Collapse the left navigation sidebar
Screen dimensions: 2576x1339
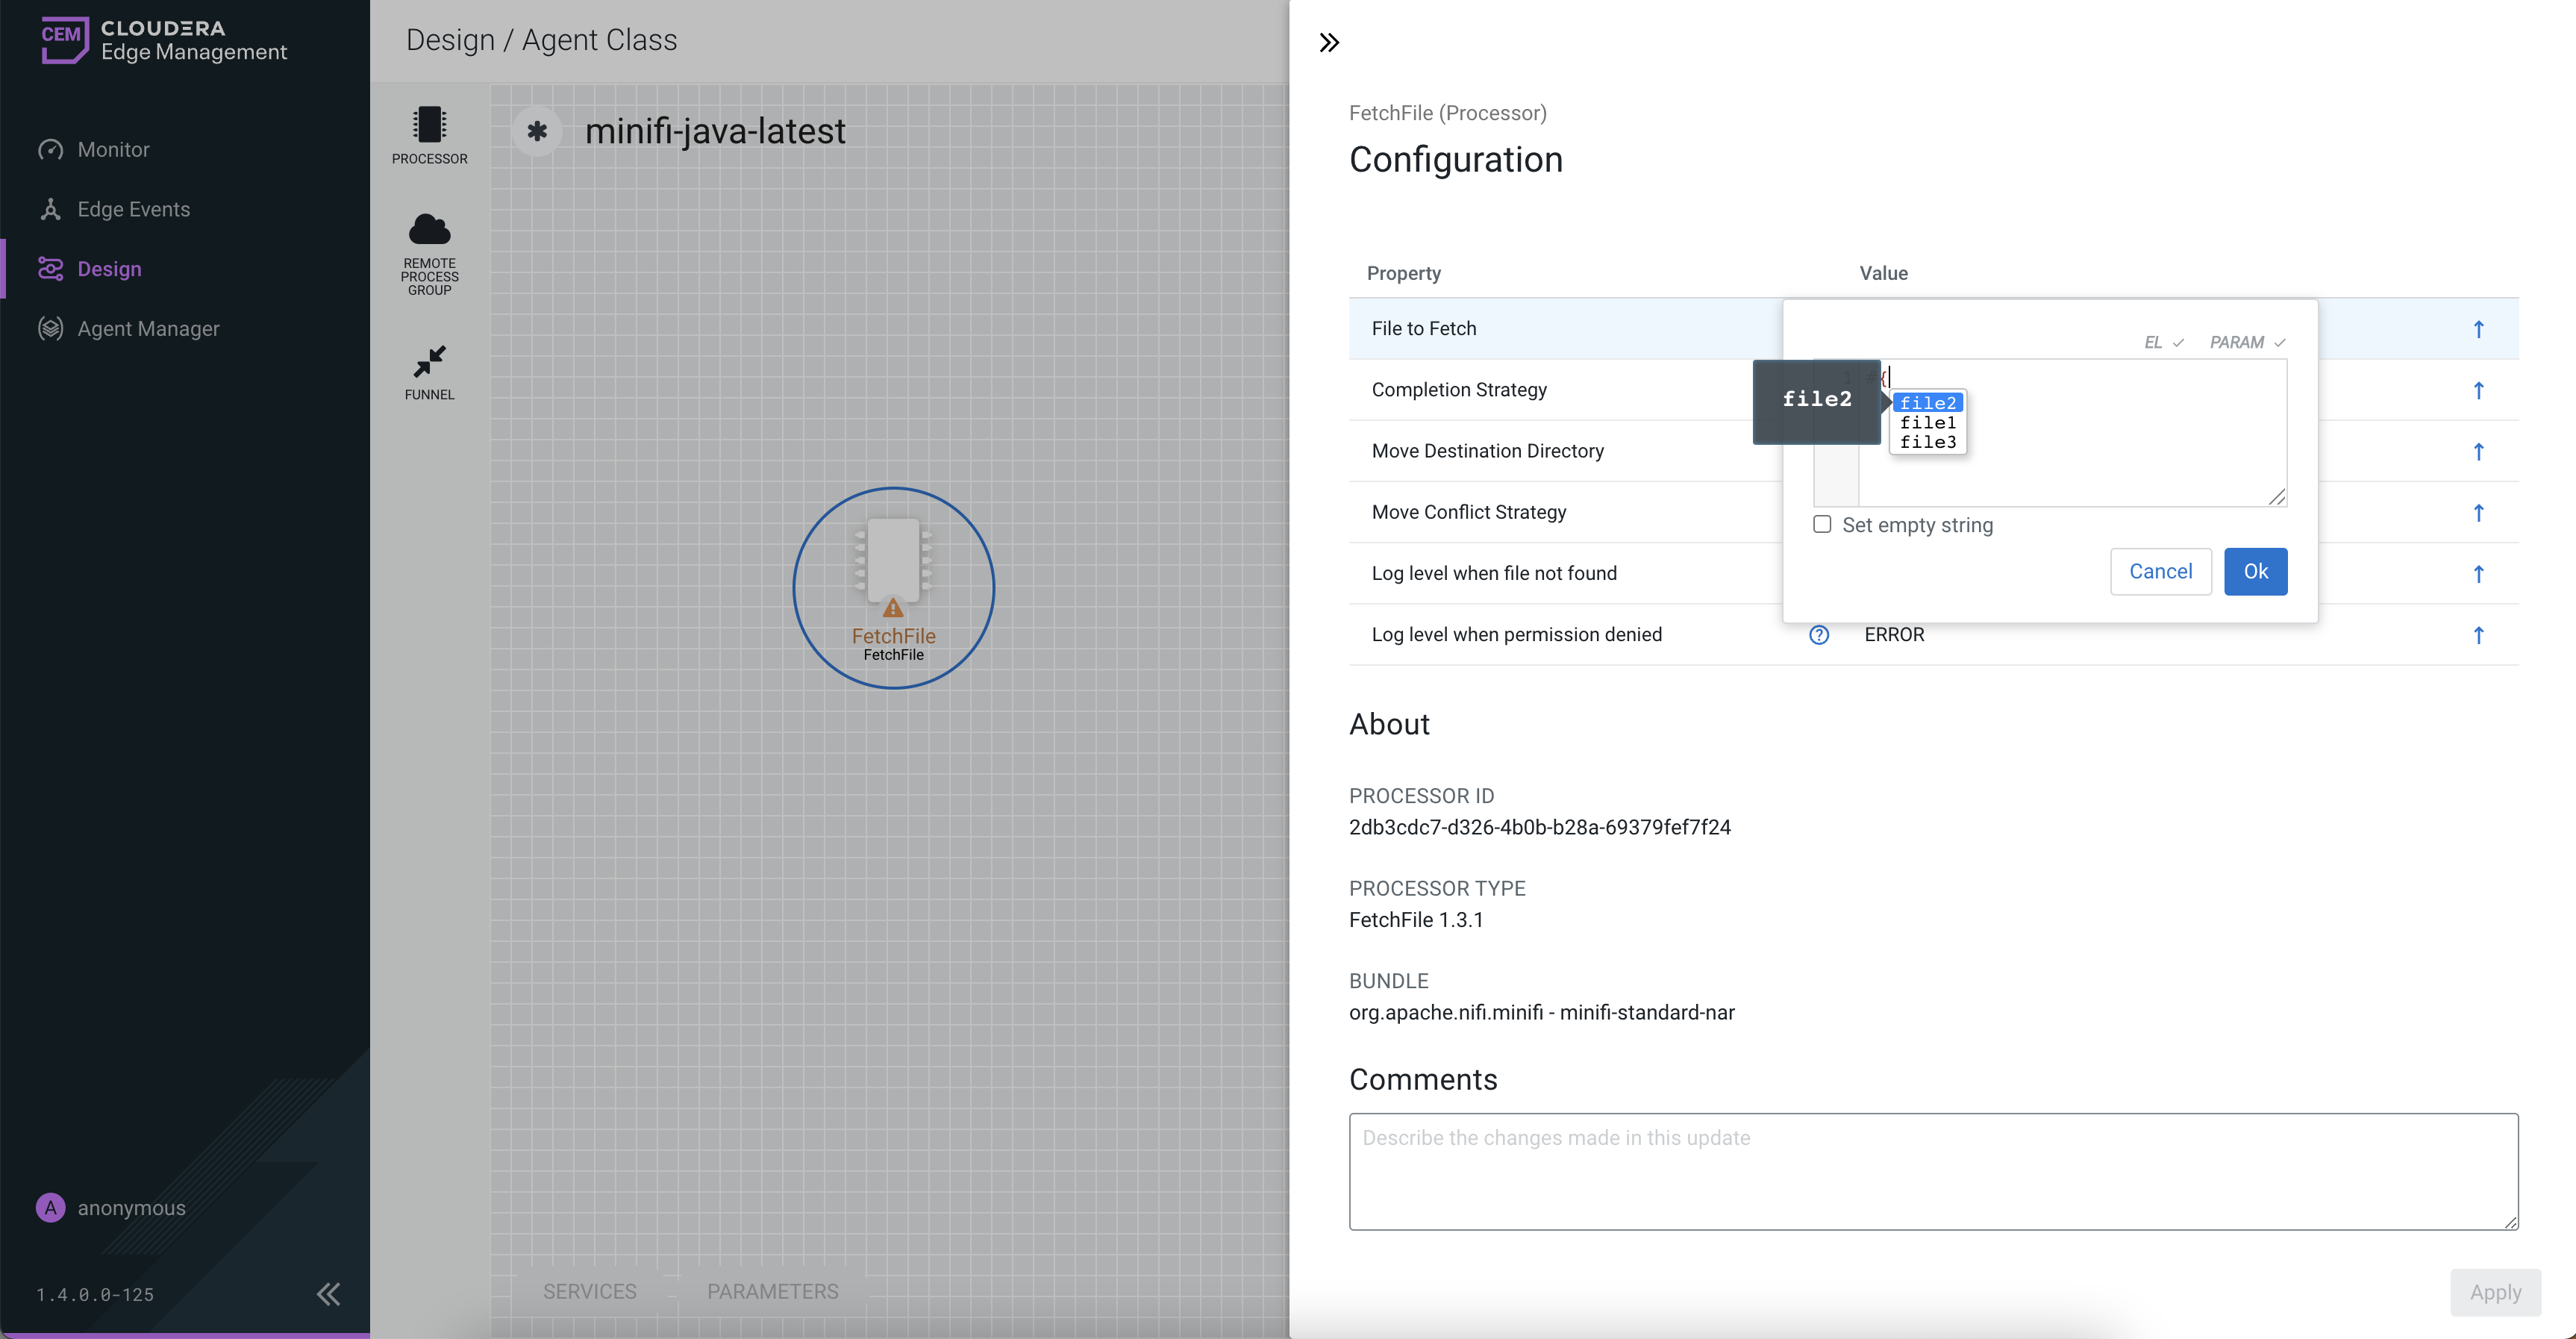coord(328,1294)
